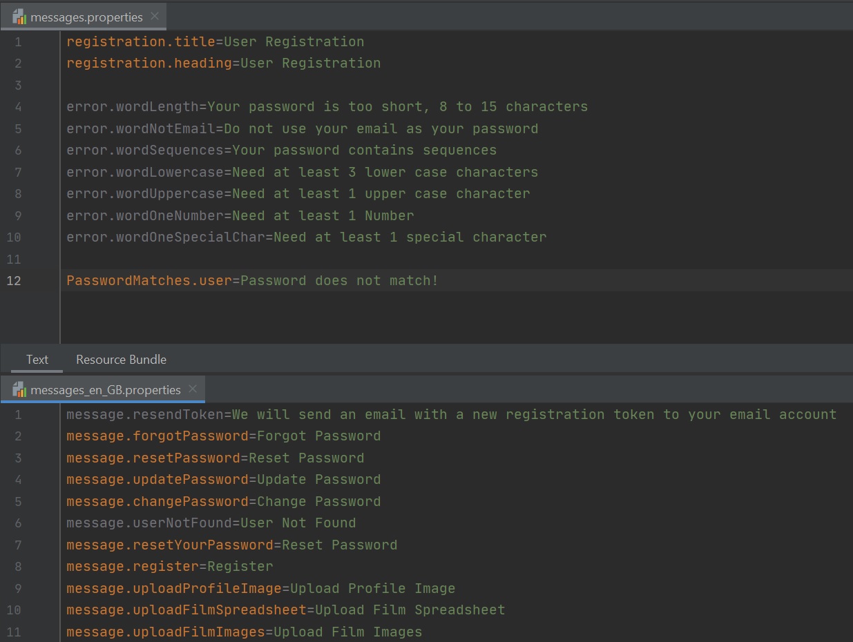
Task: Click the error.wordLength property line
Action: tap(327, 107)
